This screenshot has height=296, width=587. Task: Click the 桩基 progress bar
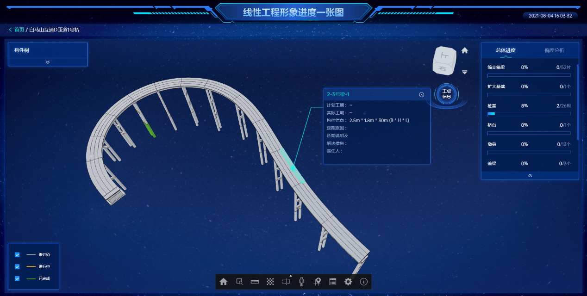[x=529, y=113]
